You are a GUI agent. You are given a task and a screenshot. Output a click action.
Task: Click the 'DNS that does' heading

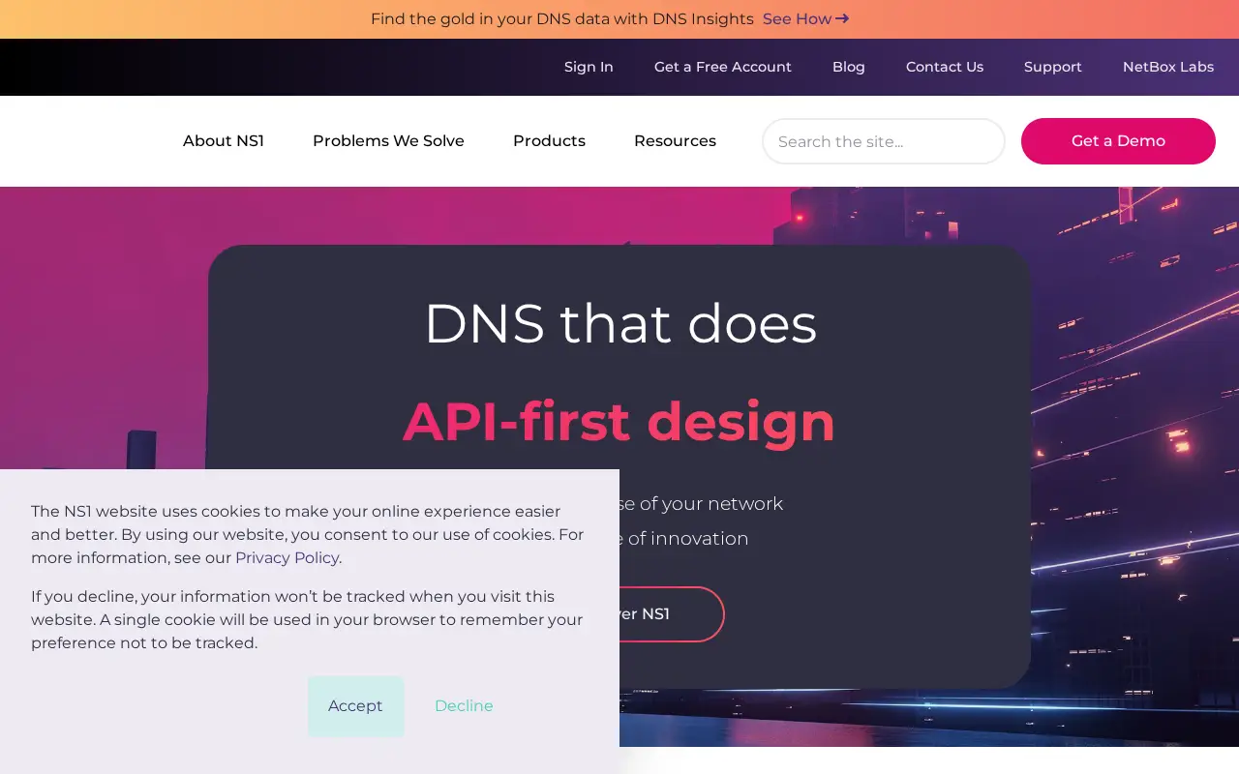(620, 323)
